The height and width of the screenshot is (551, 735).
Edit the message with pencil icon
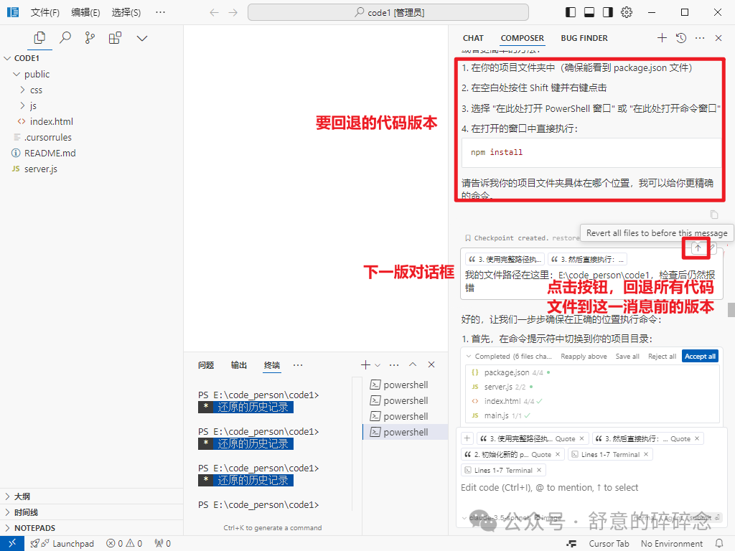click(712, 248)
